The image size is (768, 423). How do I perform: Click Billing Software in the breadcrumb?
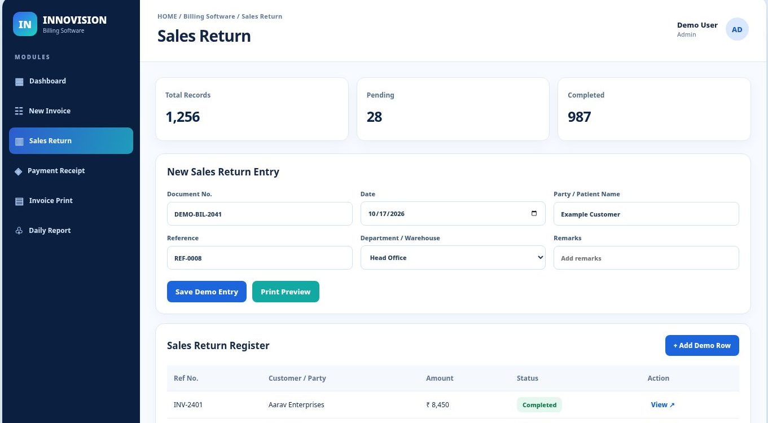point(209,16)
